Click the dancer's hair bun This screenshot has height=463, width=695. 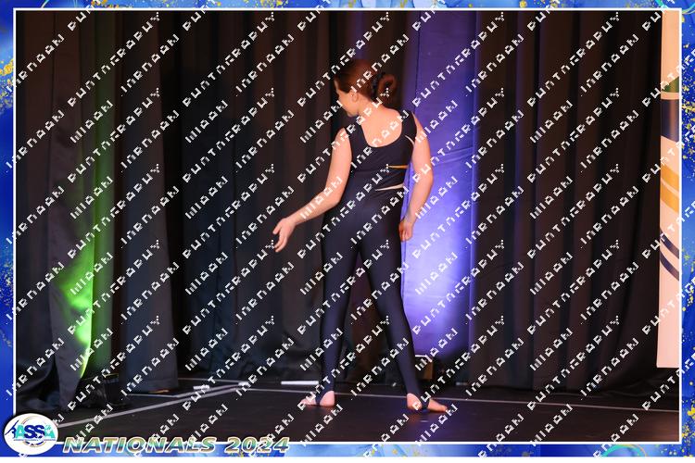(x=385, y=86)
